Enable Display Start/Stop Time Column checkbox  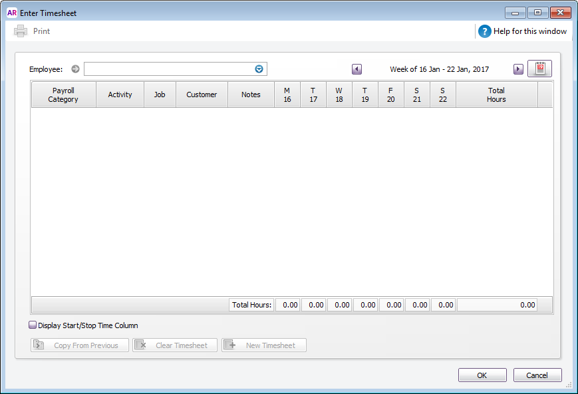click(33, 325)
